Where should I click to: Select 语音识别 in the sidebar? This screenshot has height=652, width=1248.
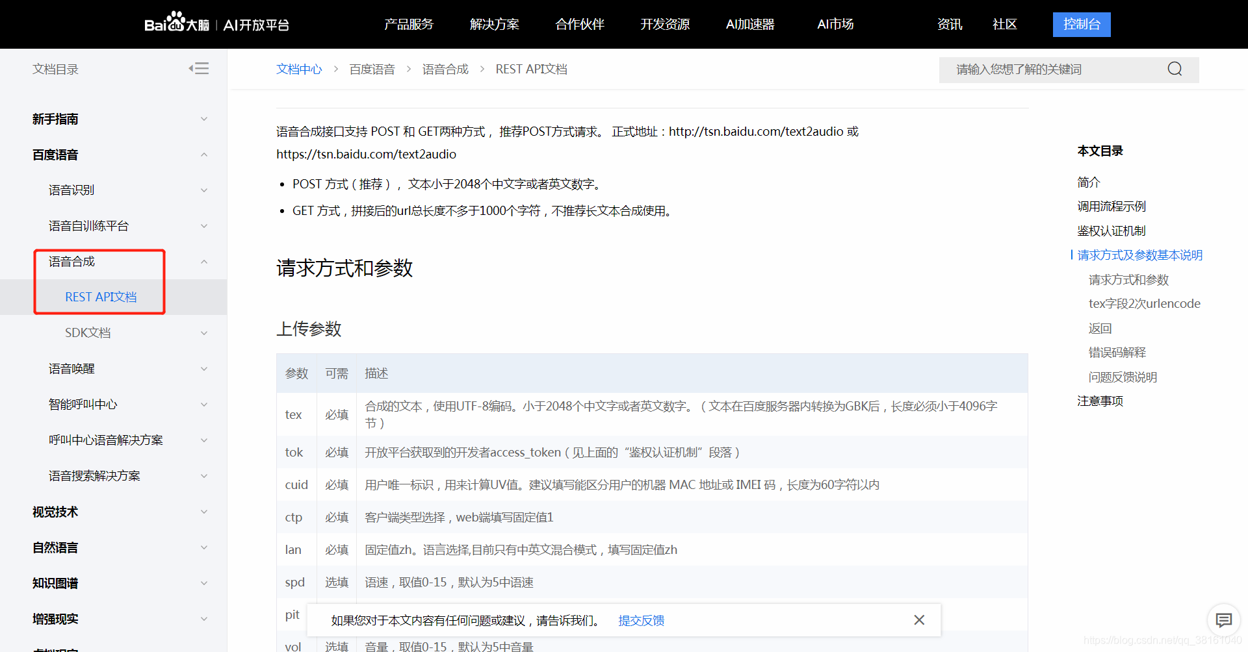[71, 190]
